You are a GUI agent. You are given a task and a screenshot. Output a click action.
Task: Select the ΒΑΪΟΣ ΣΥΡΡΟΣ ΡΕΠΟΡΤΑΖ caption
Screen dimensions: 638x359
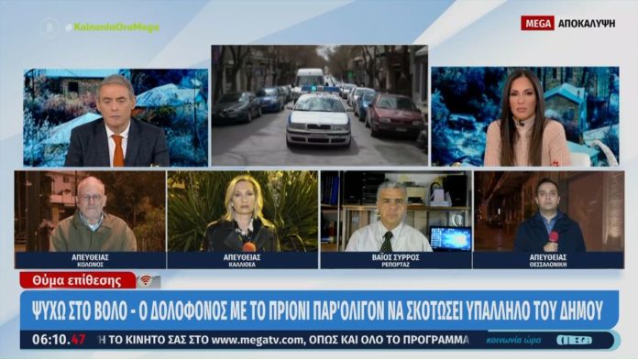click(396, 260)
